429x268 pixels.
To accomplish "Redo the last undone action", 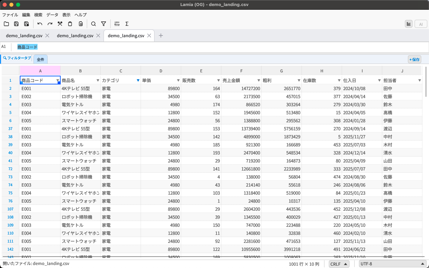I will (50, 24).
